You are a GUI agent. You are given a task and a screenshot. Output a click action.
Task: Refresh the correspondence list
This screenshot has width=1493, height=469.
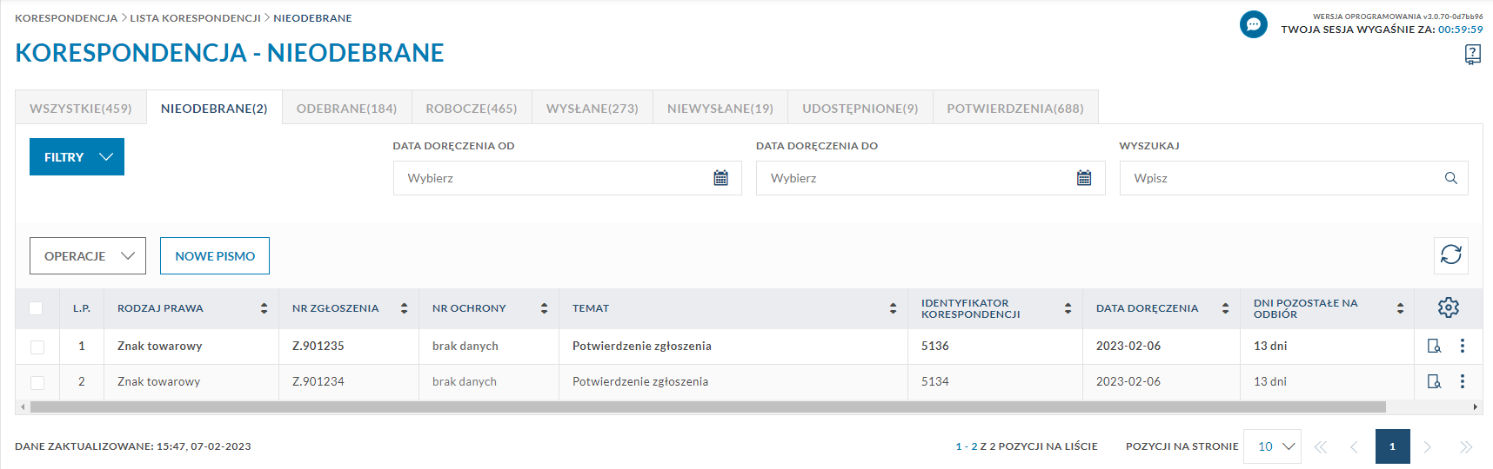coord(1450,255)
